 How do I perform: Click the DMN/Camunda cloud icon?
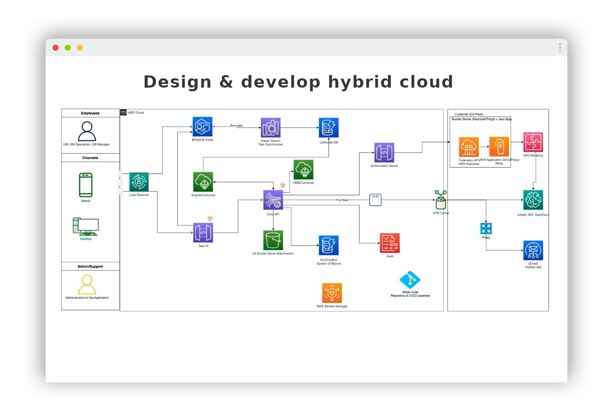tap(304, 170)
